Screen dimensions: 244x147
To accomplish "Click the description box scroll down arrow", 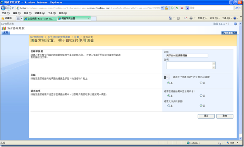I will tap(214, 67).
